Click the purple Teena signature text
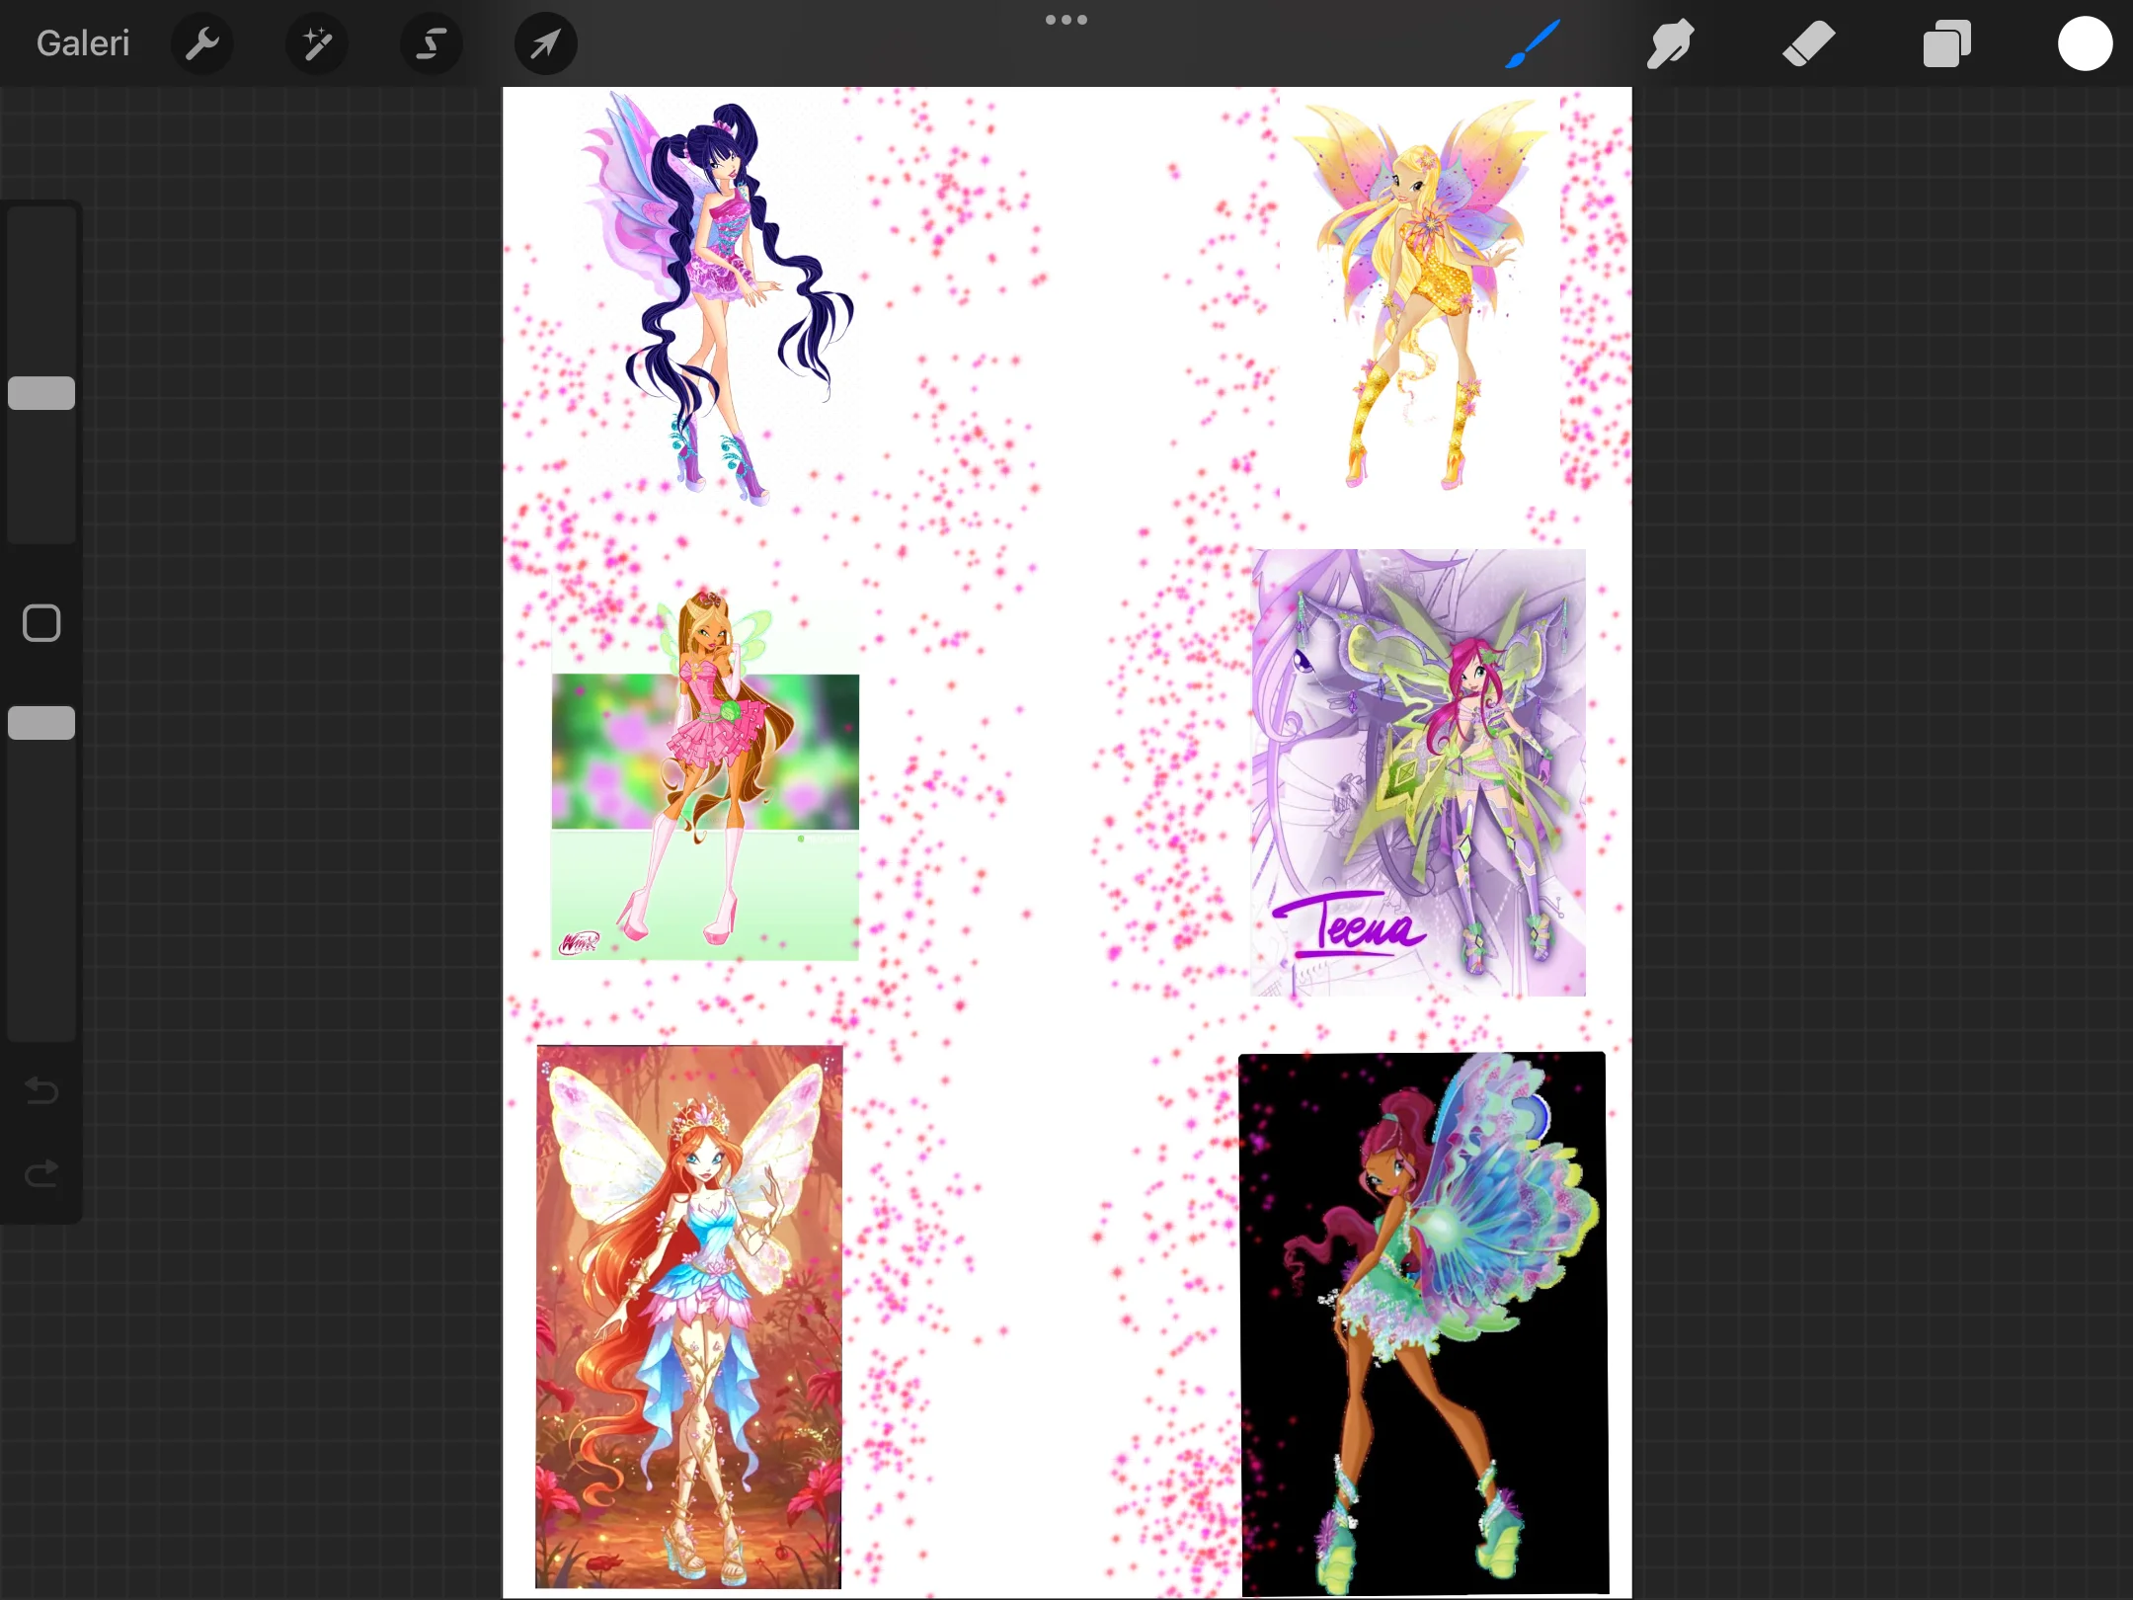This screenshot has height=1600, width=2133. (x=1349, y=925)
